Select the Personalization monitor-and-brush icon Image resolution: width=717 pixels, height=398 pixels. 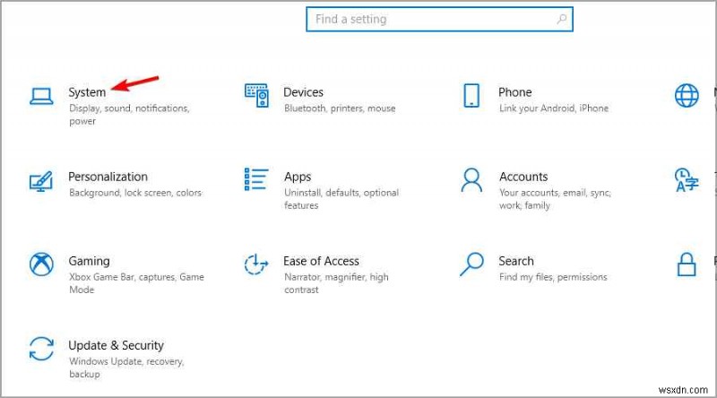pos(41,181)
